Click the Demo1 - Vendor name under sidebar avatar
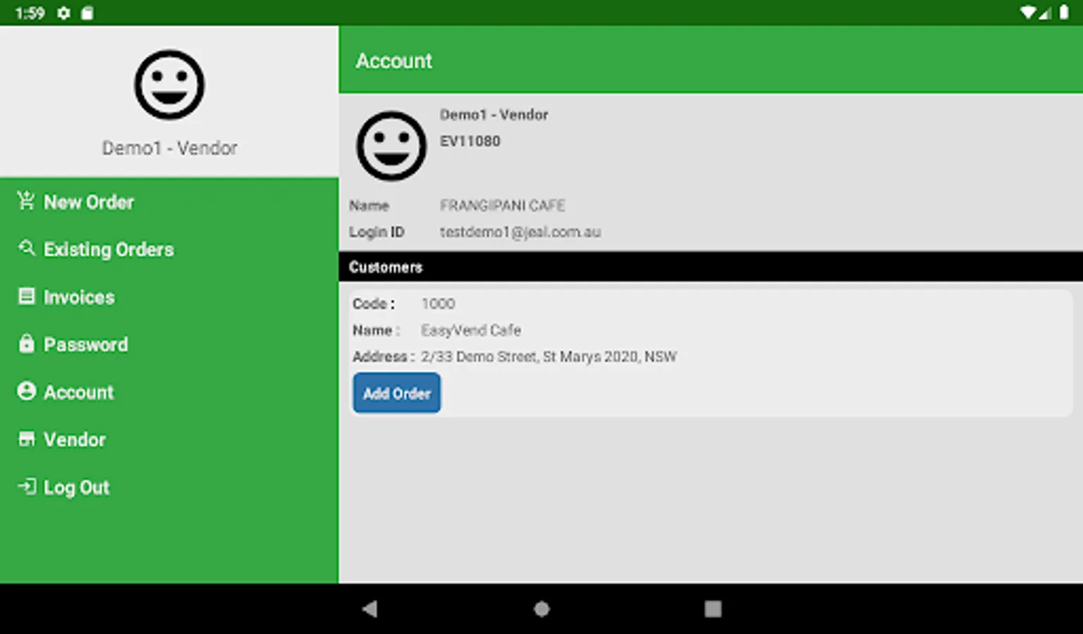1083x634 pixels. (x=169, y=148)
